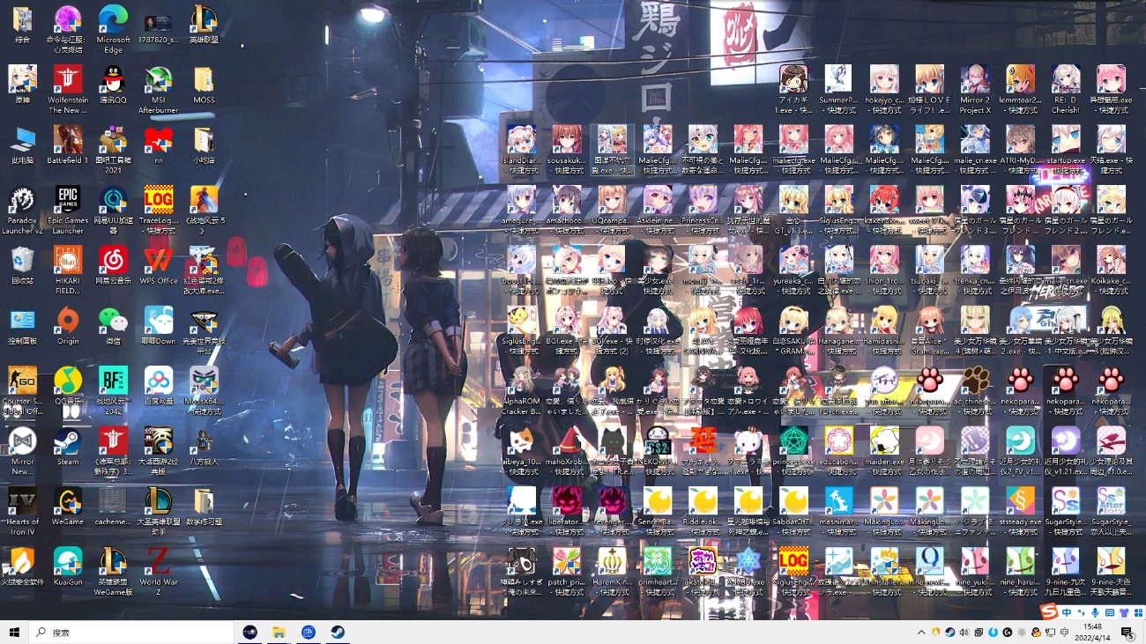Launch the 大圣英雄联盟助手 shortcut
Screen dimensions: 1146x644
pyautogui.click(x=159, y=509)
